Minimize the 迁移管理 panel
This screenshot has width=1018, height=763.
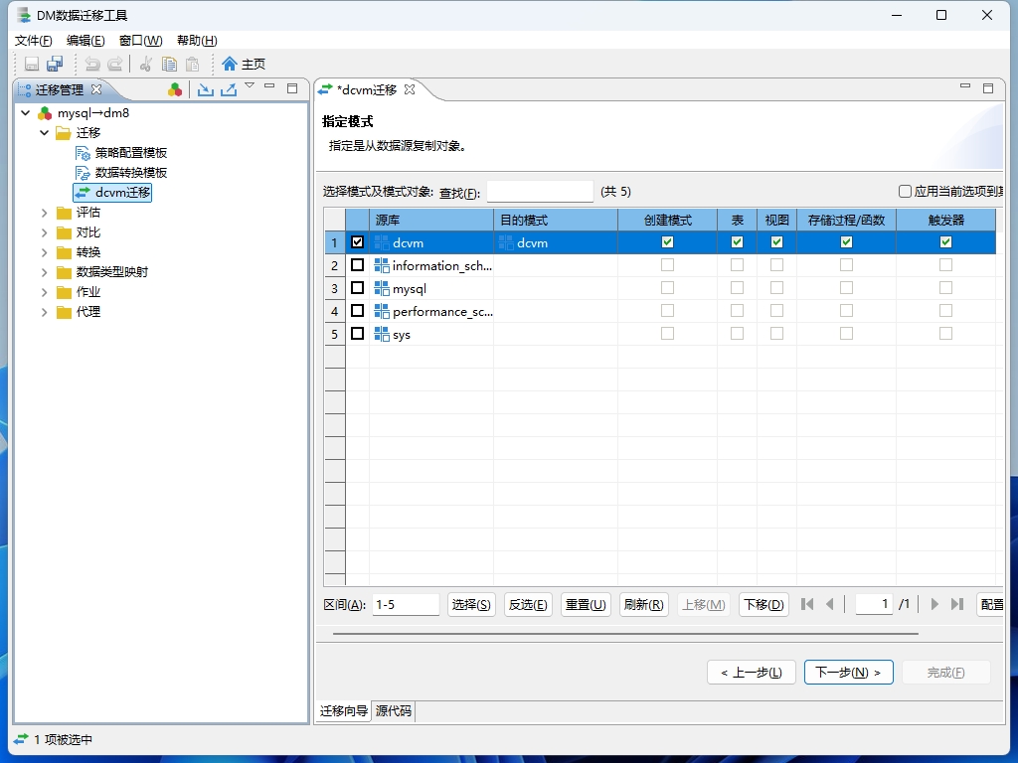coord(269,86)
